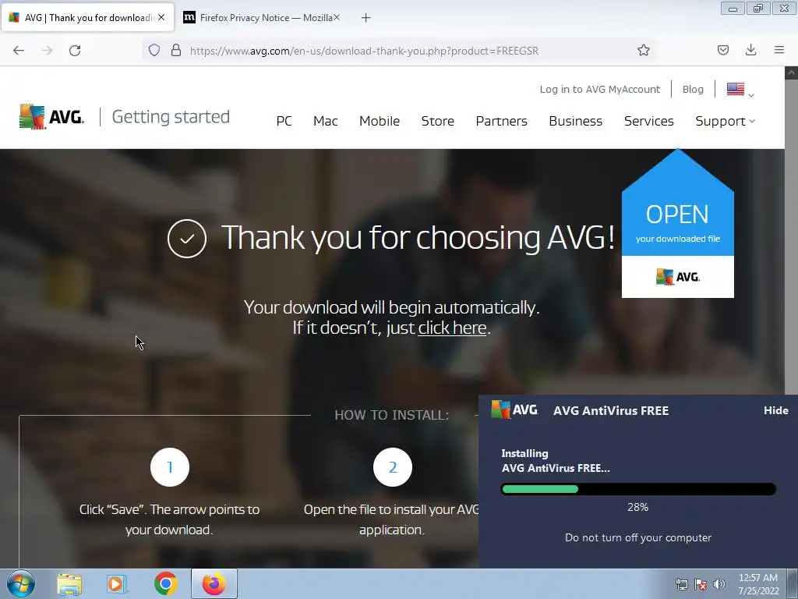The width and height of the screenshot is (798, 599).
Task: Click the OPEN your downloaded file banner
Action: tap(677, 223)
